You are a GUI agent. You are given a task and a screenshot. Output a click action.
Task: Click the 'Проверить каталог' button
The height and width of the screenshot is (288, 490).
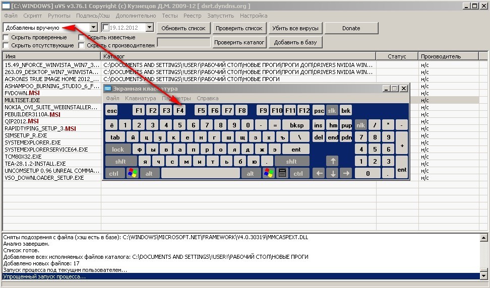click(239, 42)
